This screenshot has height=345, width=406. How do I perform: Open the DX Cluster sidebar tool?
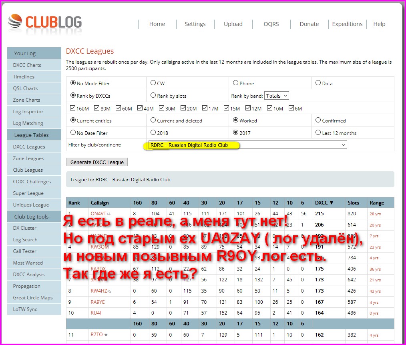click(25, 228)
